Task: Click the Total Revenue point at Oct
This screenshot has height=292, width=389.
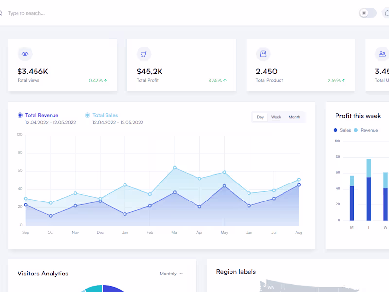Action: click(x=51, y=216)
